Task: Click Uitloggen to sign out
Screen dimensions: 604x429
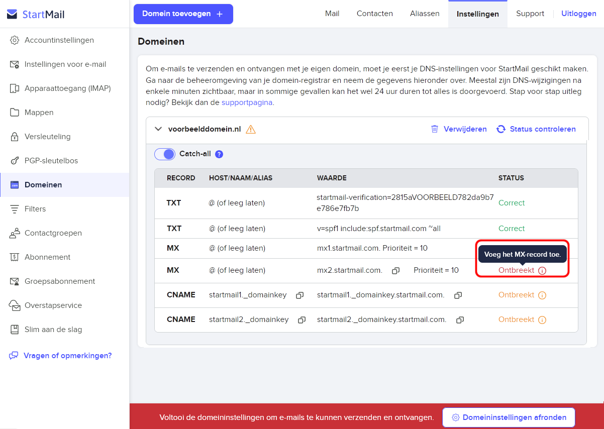Action: point(579,14)
